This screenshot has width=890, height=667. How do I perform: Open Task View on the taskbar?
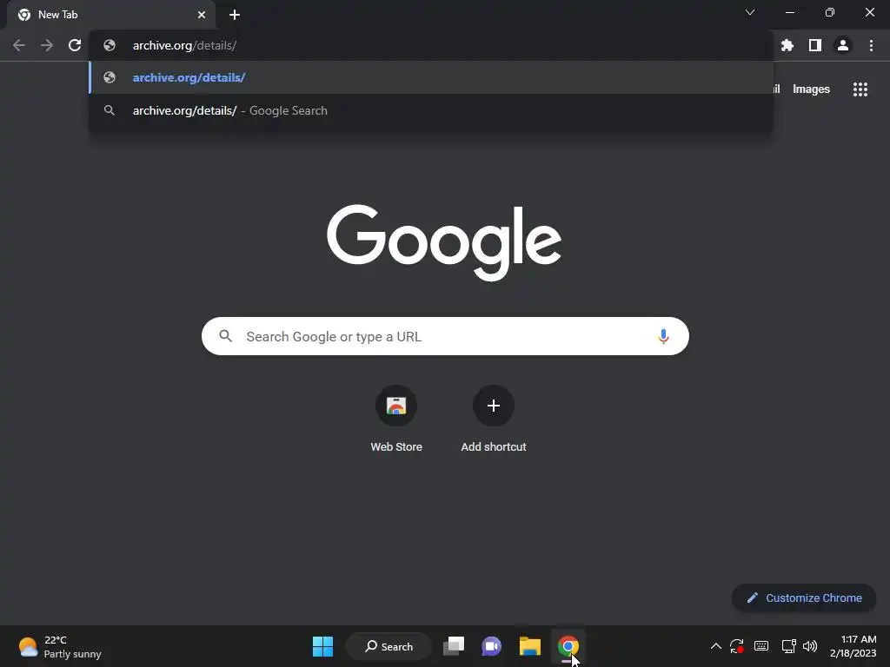[x=454, y=646]
